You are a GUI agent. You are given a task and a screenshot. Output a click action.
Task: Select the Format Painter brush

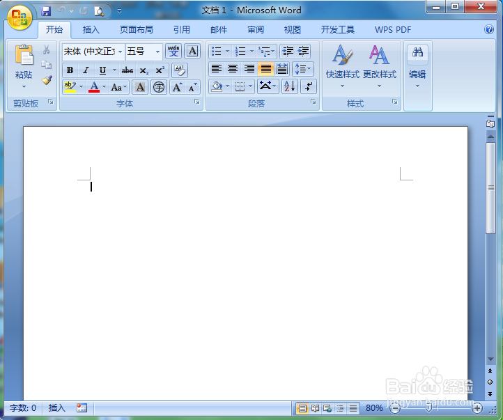pos(47,80)
